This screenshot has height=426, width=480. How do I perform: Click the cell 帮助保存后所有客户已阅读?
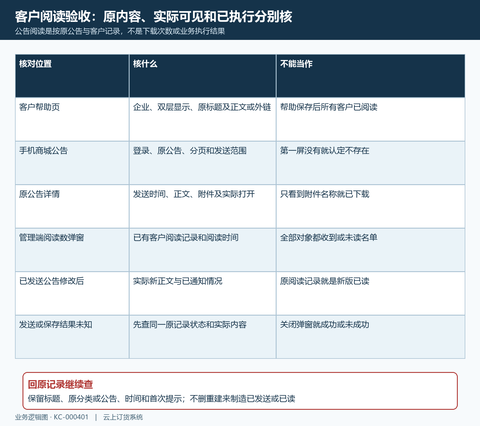[370, 119]
